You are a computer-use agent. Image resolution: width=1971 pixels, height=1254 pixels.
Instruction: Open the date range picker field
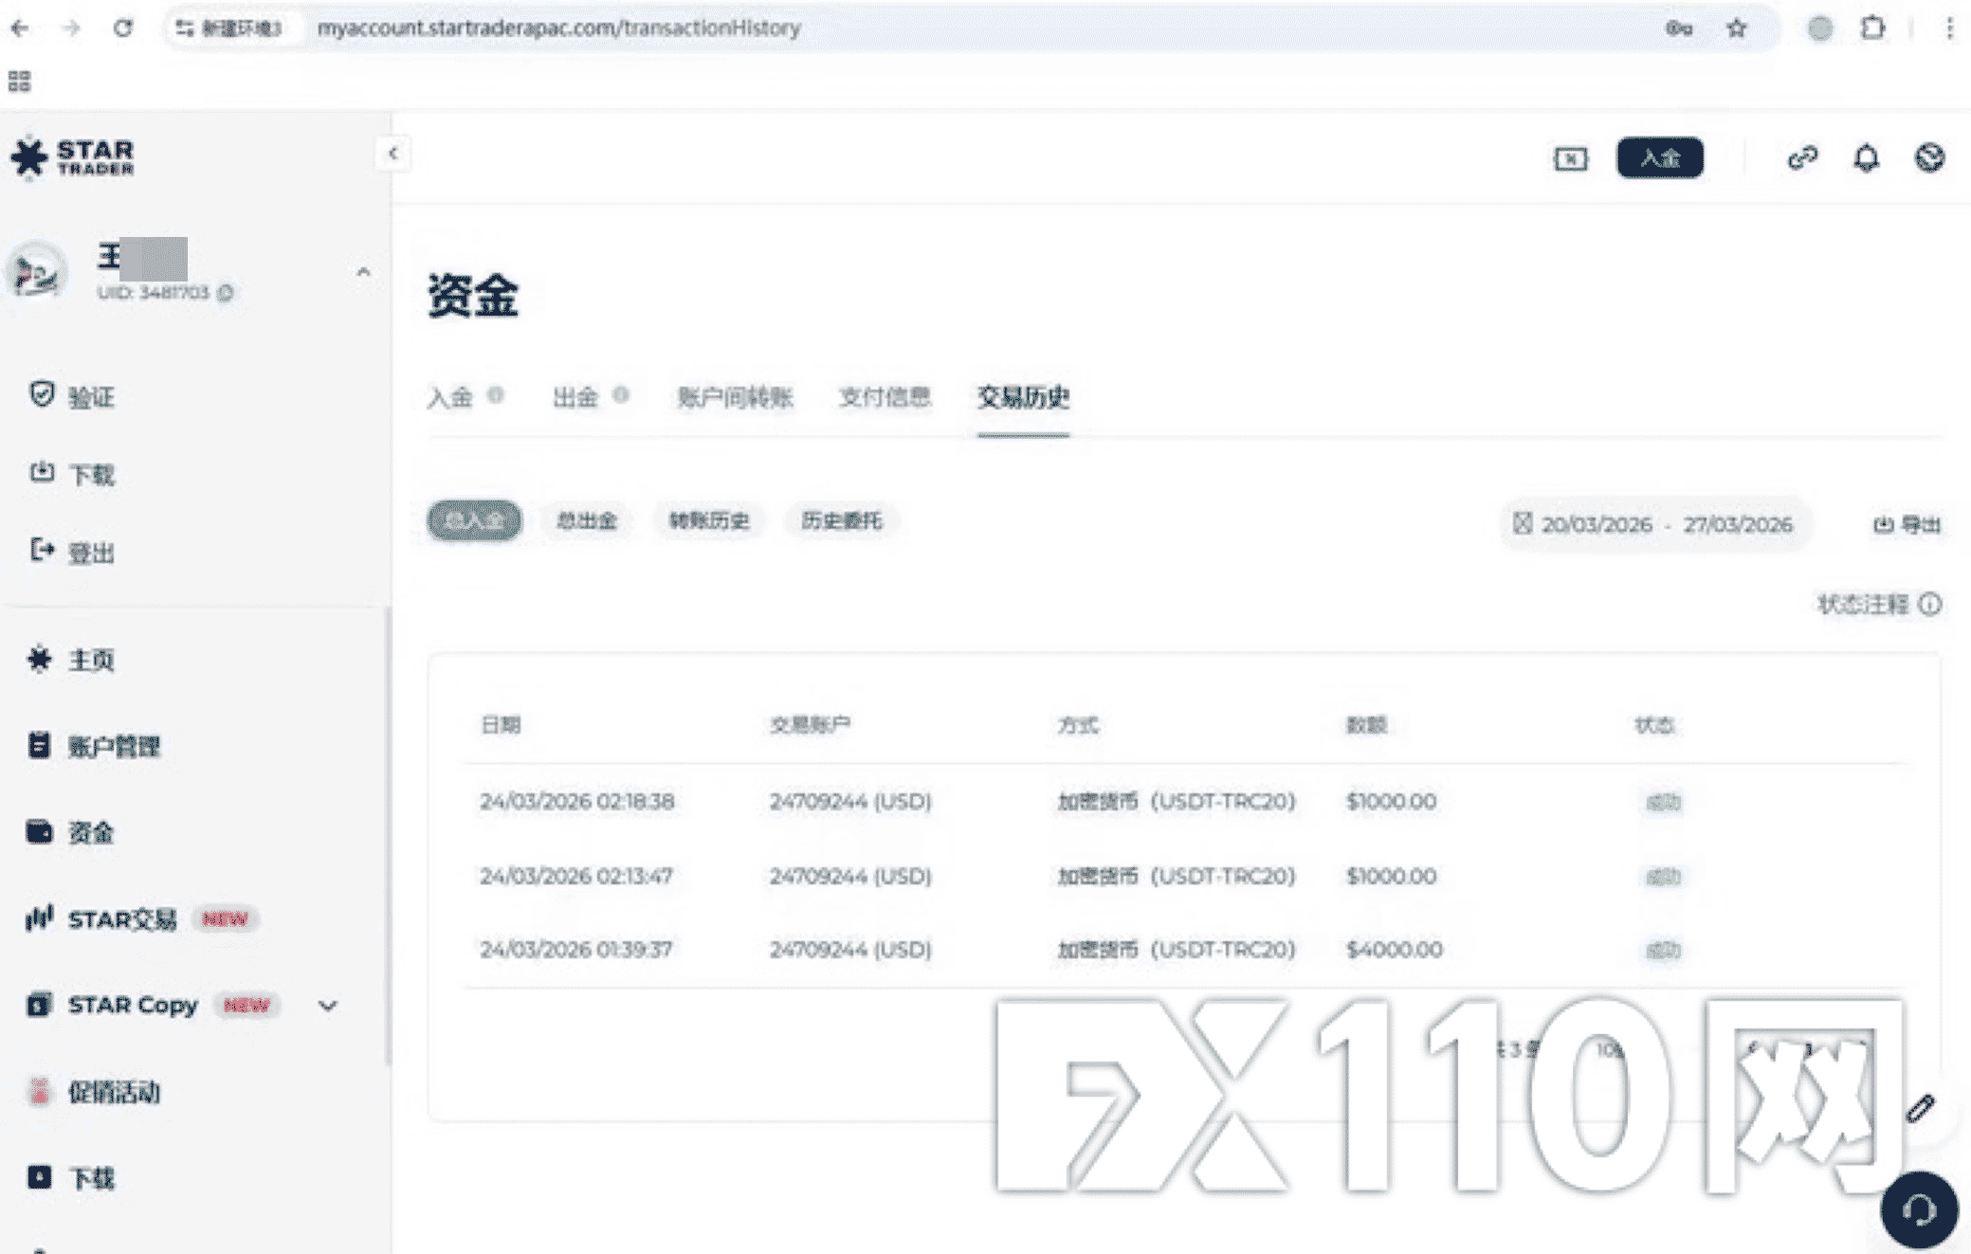pos(1653,524)
